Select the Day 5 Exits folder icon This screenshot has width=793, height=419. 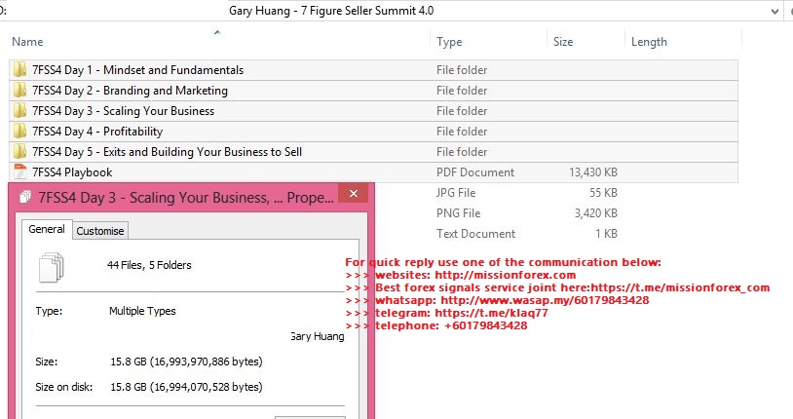pyautogui.click(x=19, y=151)
